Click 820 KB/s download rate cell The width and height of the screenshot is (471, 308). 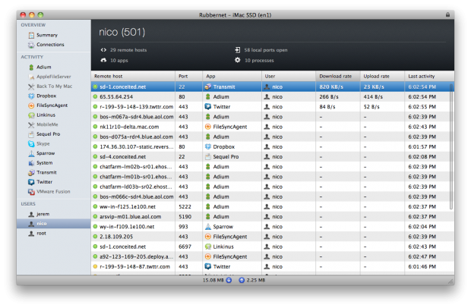[x=331, y=86]
